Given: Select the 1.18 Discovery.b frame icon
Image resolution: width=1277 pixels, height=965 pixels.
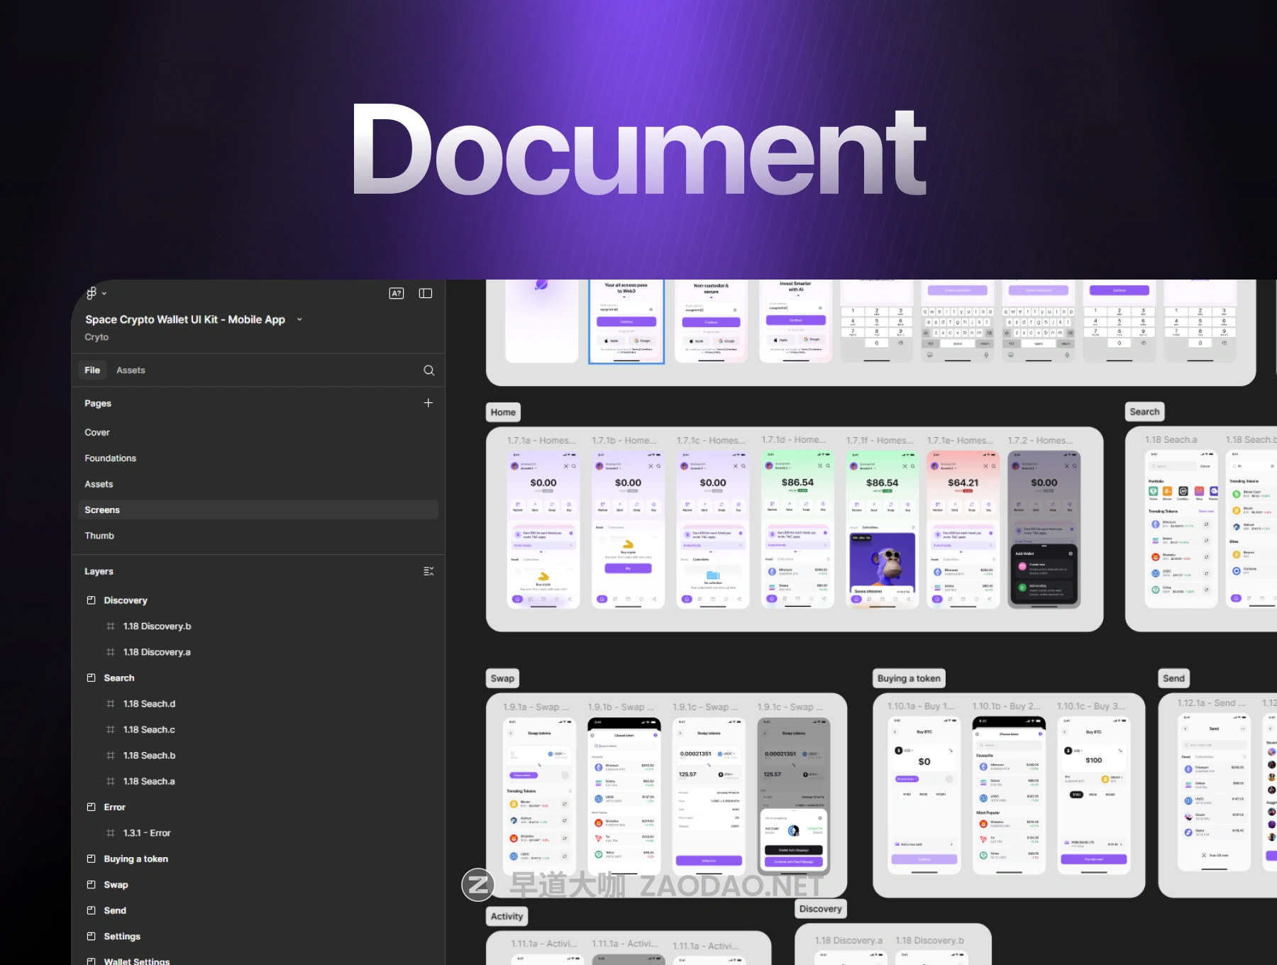Looking at the screenshot, I should [110, 626].
